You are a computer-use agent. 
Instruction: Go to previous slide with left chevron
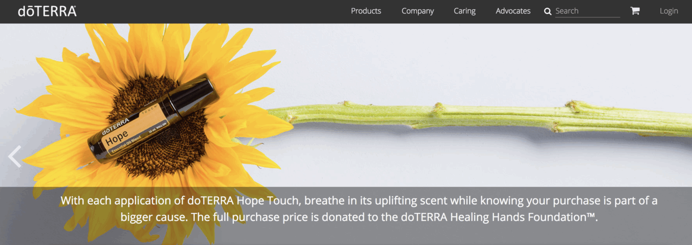pos(15,156)
